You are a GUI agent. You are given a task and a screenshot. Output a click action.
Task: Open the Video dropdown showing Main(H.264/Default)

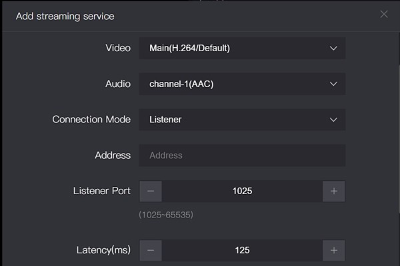233,48
